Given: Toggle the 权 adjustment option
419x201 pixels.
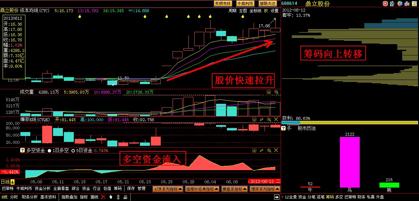Looking at the screenshot, I should tap(266, 11).
